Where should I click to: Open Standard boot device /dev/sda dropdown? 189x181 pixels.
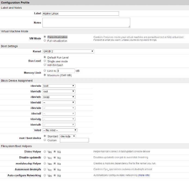pyautogui.click(x=68, y=136)
